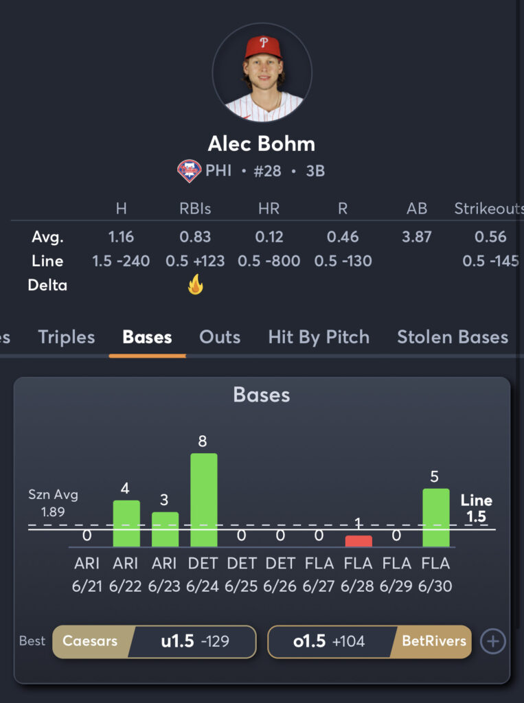Select the currently active Bases tab
This screenshot has width=524, height=703.
pyautogui.click(x=146, y=337)
